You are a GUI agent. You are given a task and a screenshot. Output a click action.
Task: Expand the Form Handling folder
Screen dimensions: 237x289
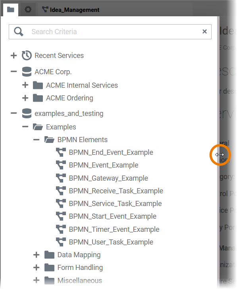click(x=36, y=268)
